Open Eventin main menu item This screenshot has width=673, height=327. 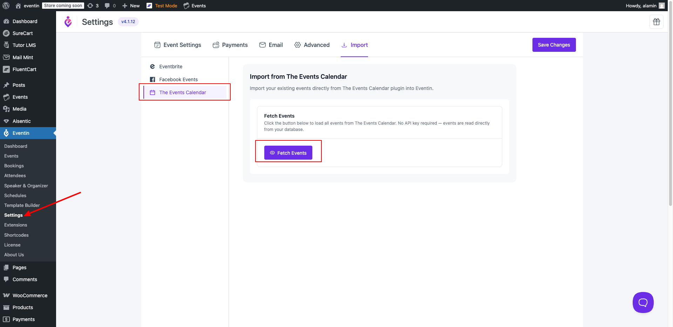click(28, 133)
